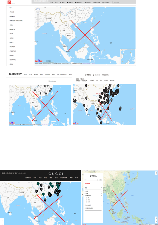Viewport: 158px width, 225px height.
Task: Click the UNIQLO red logo
Action: pos(9,2)
